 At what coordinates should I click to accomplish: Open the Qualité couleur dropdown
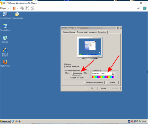(x=103, y=74)
